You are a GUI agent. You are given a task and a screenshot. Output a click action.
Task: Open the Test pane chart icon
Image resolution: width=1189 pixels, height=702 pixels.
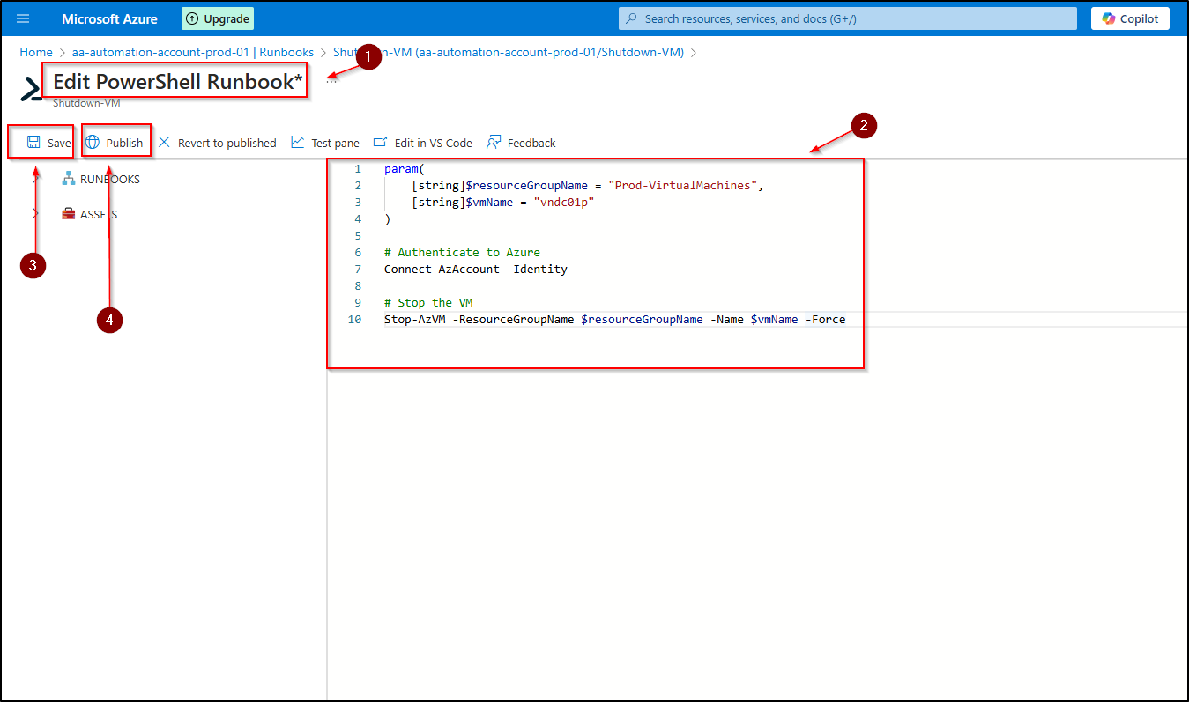pyautogui.click(x=298, y=143)
